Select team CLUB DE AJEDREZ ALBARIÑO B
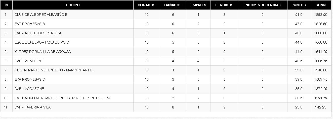333x119 pixels. click(41, 15)
